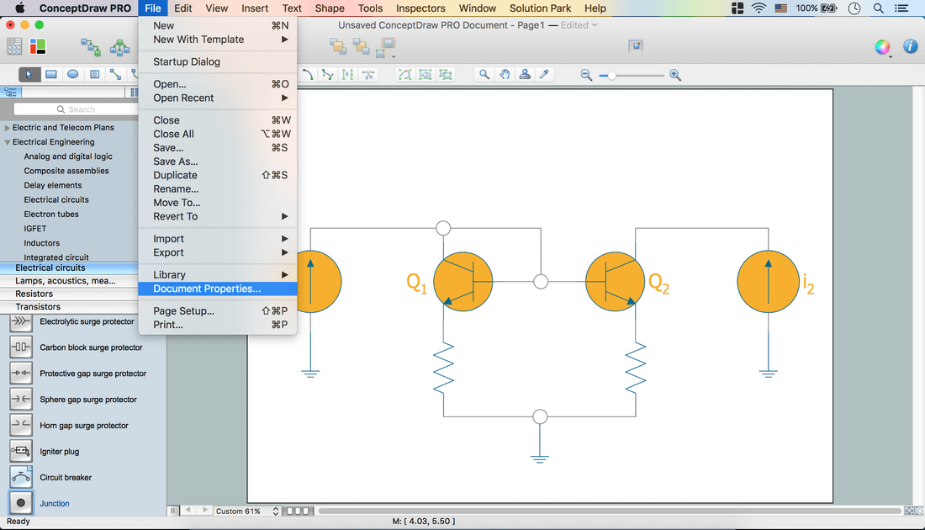The width and height of the screenshot is (925, 530).
Task: Select the ellipse shape tool
Action: (73, 74)
